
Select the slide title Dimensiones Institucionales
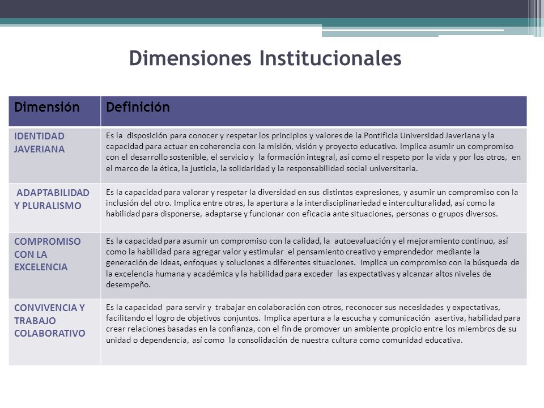click(x=265, y=58)
